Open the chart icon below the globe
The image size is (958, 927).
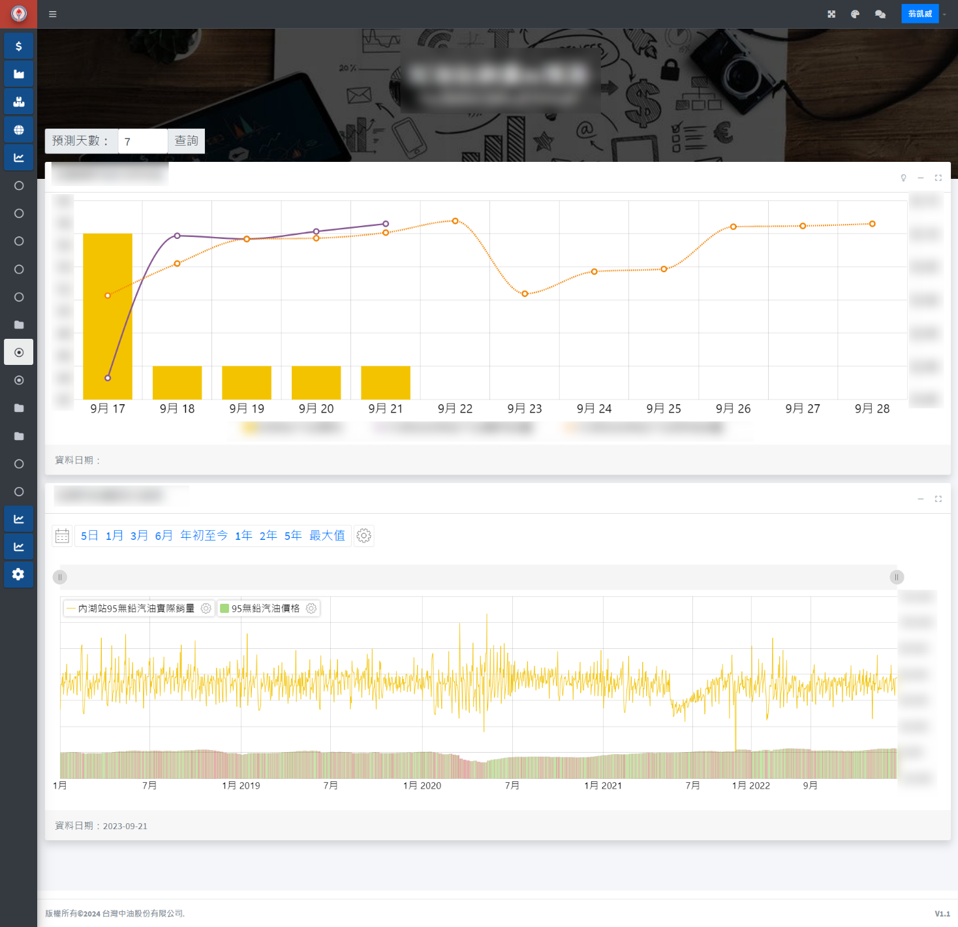point(19,157)
